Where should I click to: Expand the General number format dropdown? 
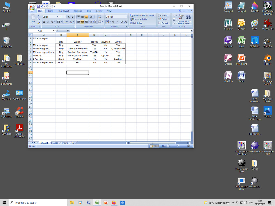coord(126,17)
